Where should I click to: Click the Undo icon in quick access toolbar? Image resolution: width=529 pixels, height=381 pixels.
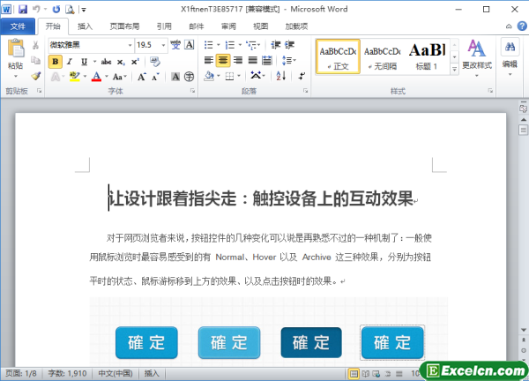[37, 8]
